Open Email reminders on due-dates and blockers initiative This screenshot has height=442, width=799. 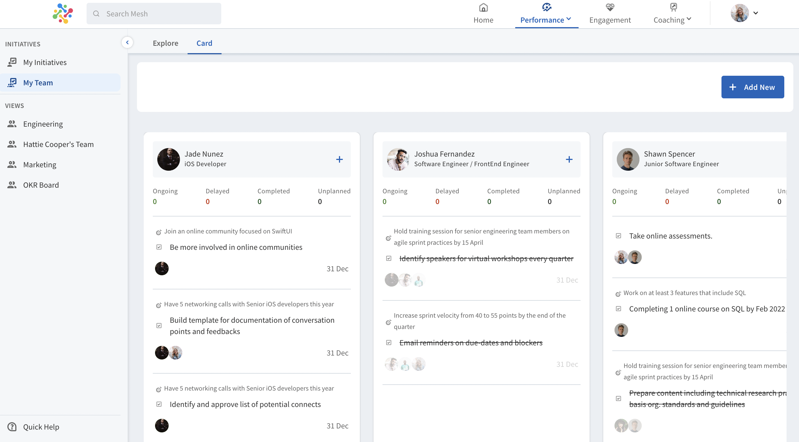tap(471, 343)
